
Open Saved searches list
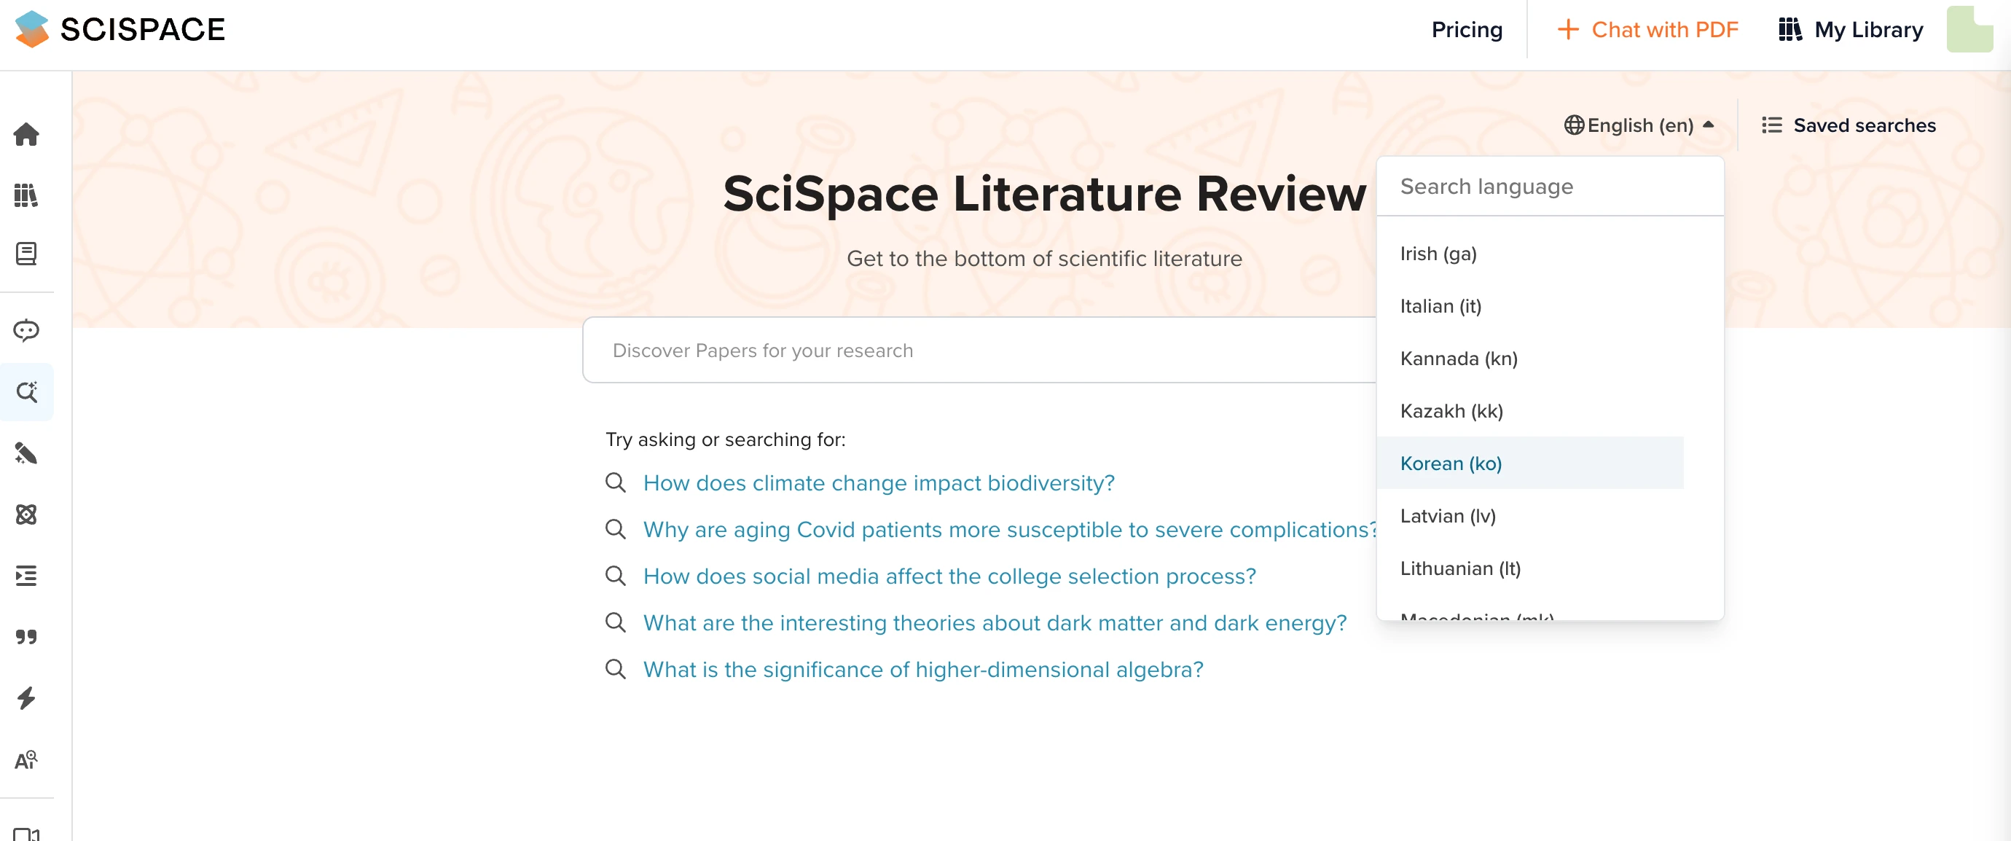(1849, 125)
